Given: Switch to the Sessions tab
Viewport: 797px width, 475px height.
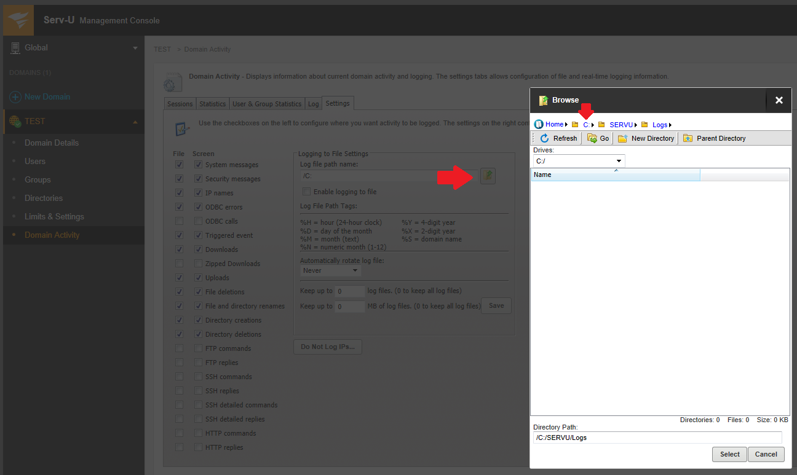Looking at the screenshot, I should (x=180, y=104).
